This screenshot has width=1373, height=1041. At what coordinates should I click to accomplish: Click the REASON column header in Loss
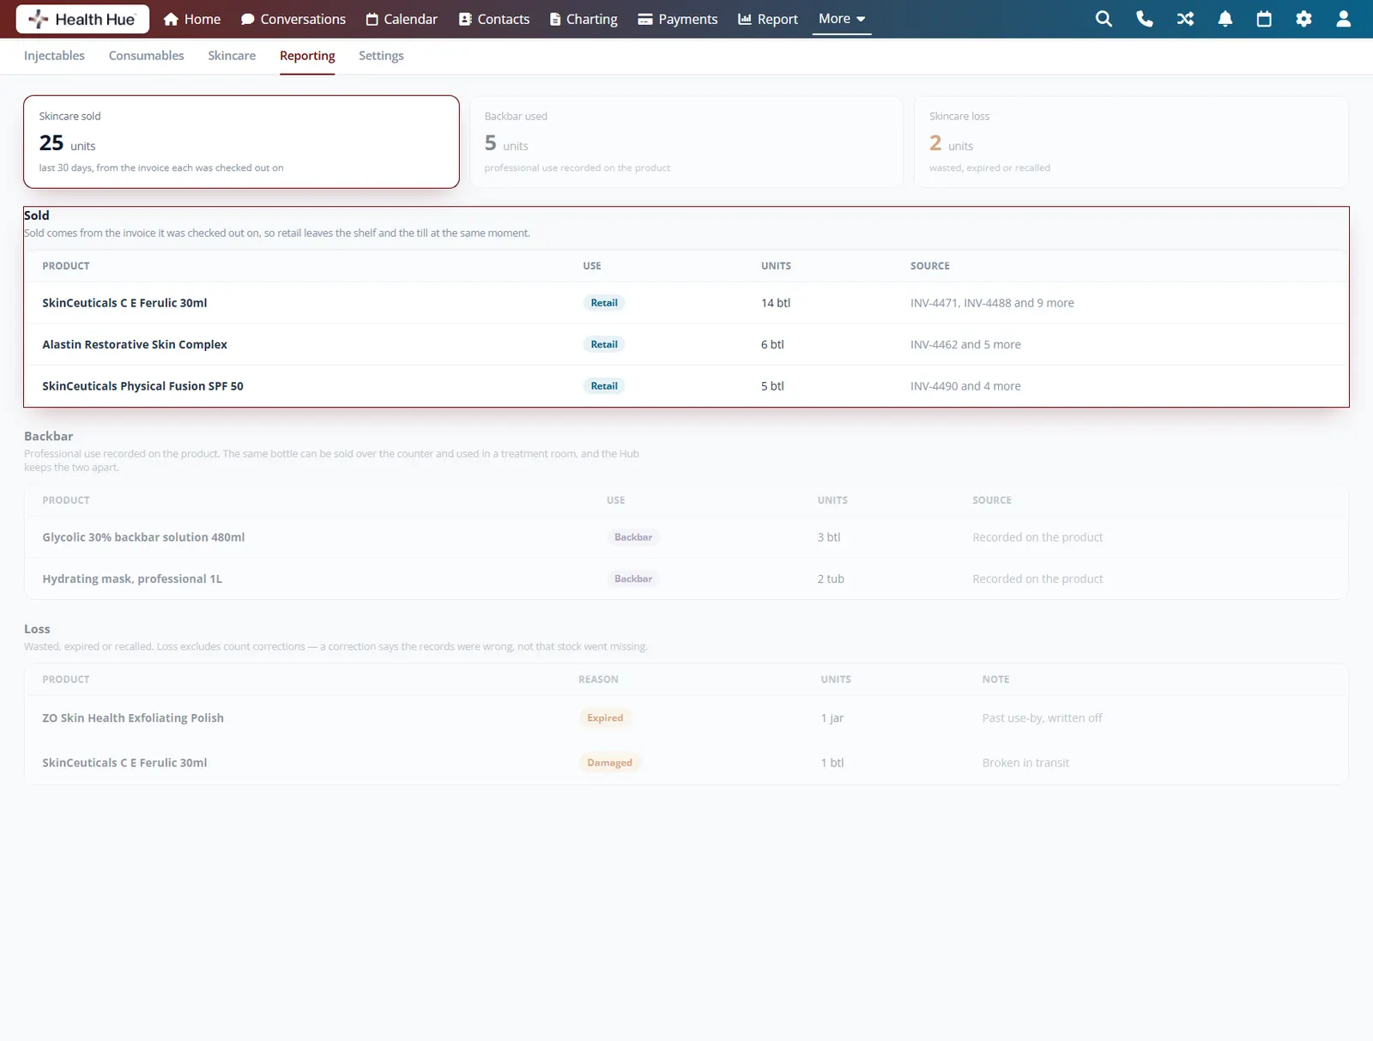point(598,679)
